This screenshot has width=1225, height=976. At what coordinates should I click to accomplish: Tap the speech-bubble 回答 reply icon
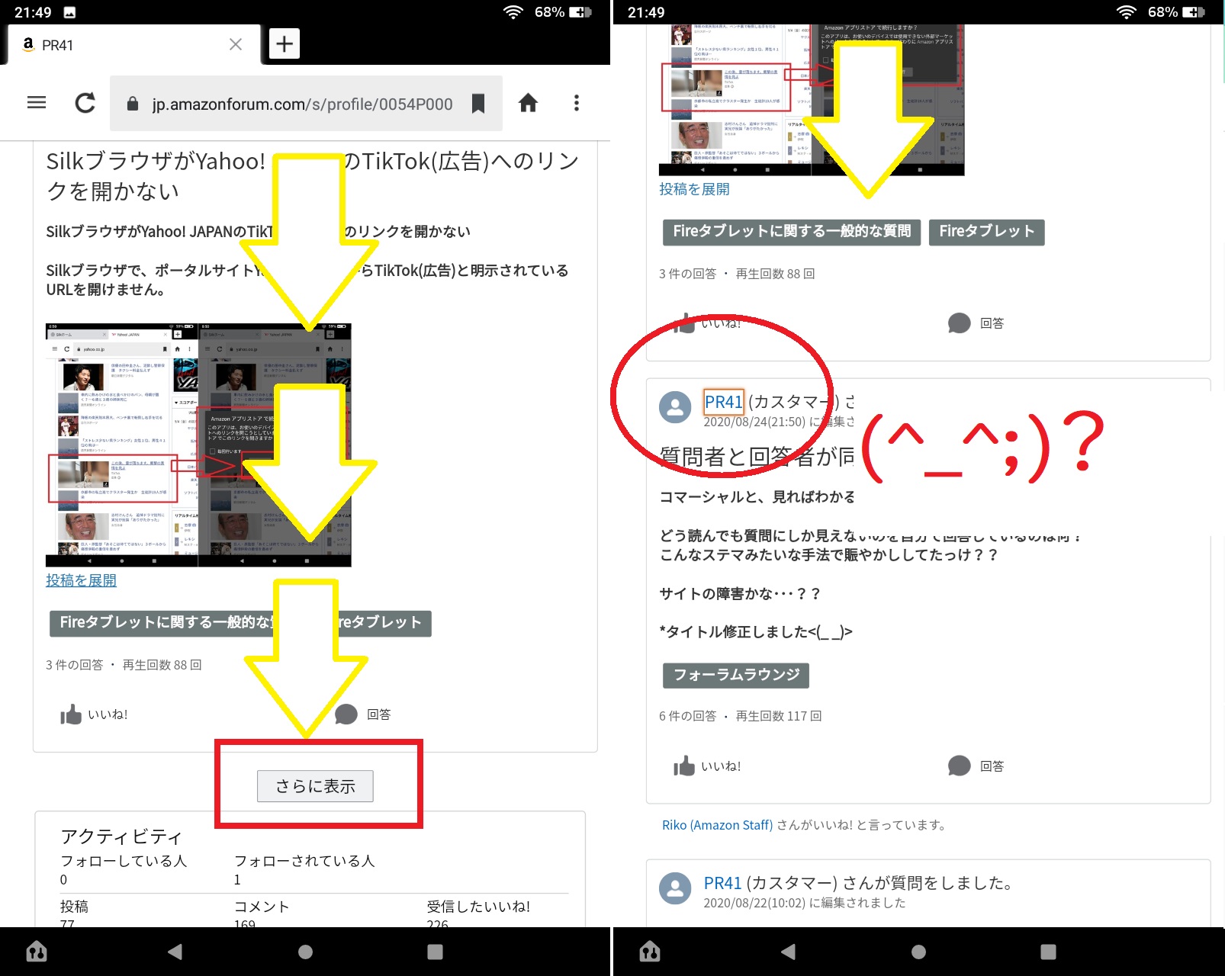click(x=348, y=714)
